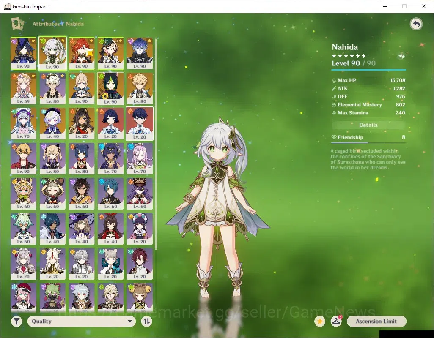Screen dimensions: 434x338
Task: Select Dehya's Lv. 20 portrait
Action: click(x=82, y=123)
